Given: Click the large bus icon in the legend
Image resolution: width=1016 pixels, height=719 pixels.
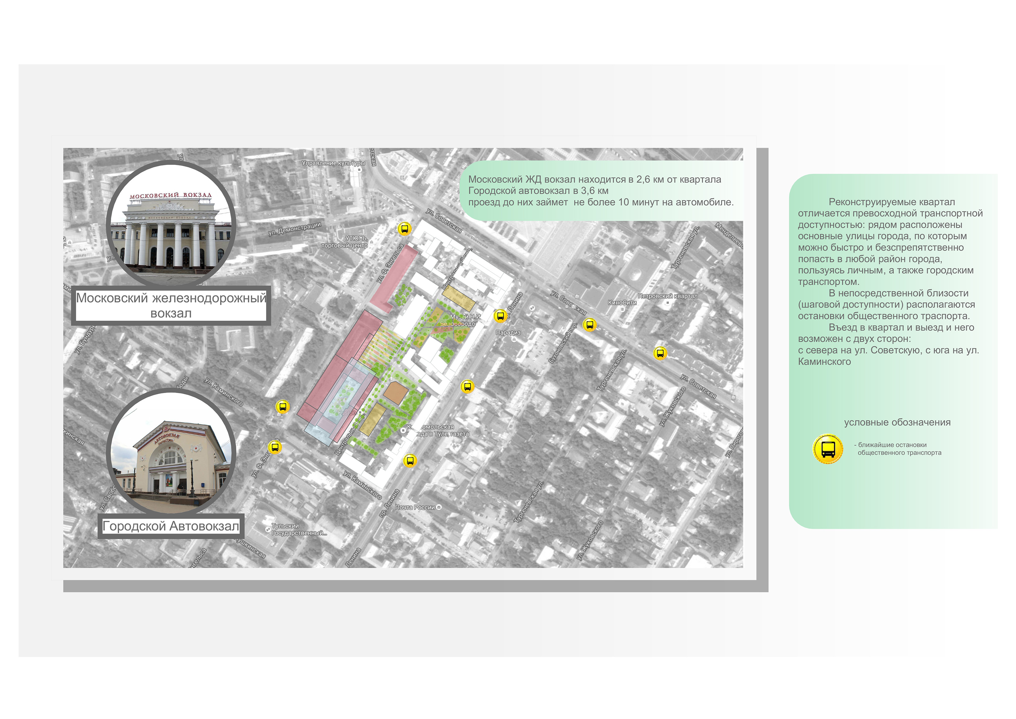Looking at the screenshot, I should click(827, 449).
